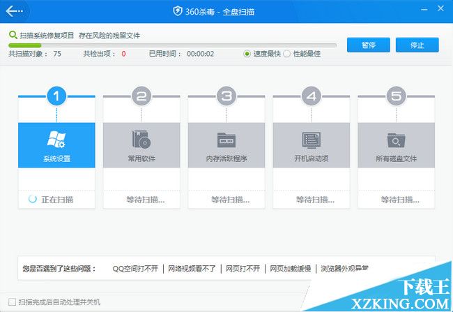
Task: Select the 系统设置 Windows gear icon
Action: tap(56, 138)
